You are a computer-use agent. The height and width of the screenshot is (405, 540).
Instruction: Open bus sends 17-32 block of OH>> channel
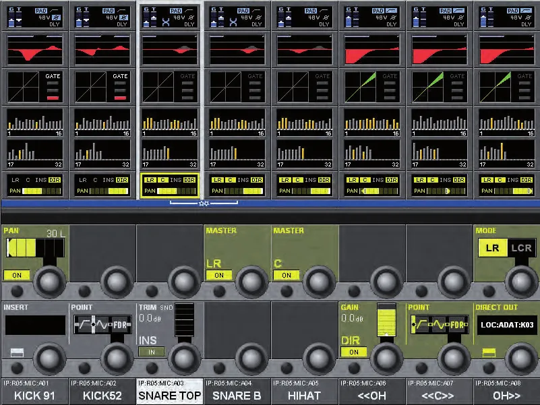pyautogui.click(x=506, y=154)
